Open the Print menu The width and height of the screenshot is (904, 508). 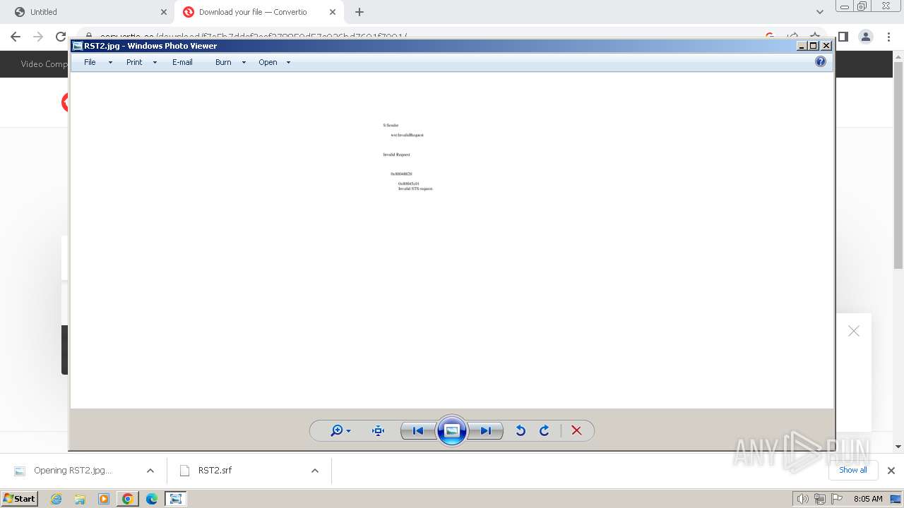[x=134, y=62]
